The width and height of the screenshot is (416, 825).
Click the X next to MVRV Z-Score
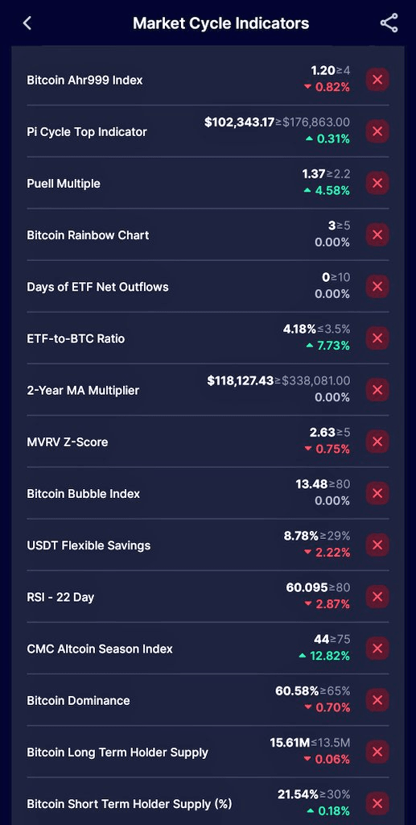tap(377, 442)
